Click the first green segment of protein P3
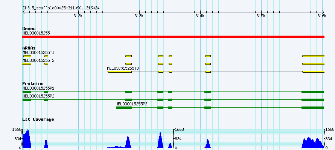The width and height of the screenshot is (335, 150). tap(124, 108)
